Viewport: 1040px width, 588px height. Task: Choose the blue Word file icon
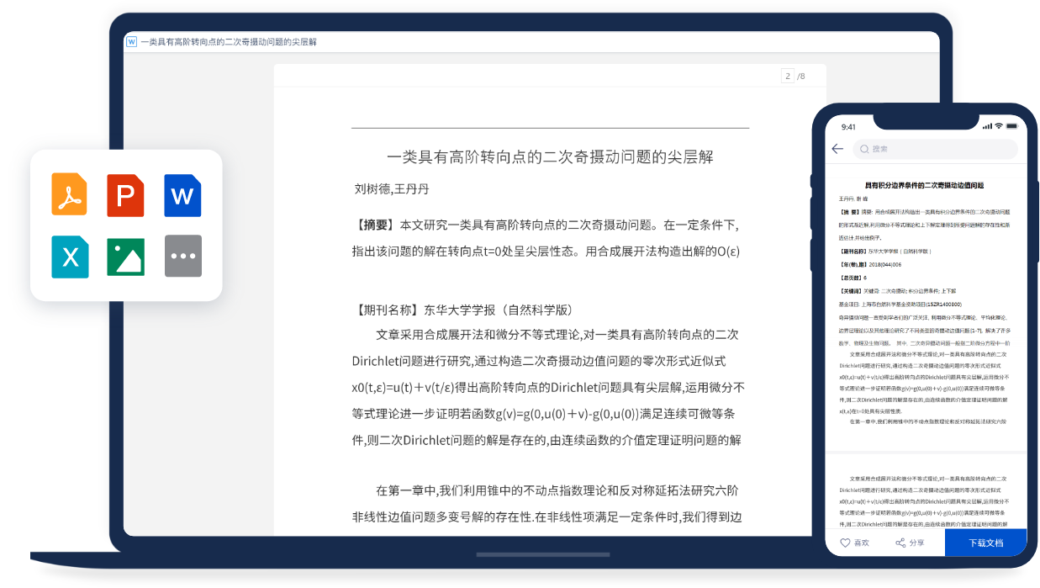pyautogui.click(x=182, y=195)
